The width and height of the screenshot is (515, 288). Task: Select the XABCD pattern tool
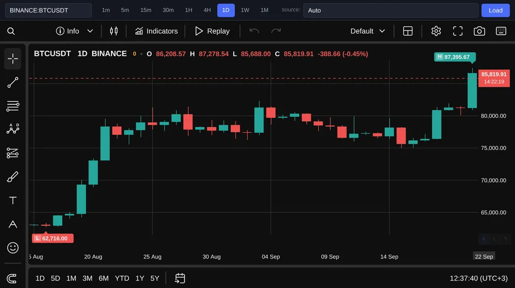tap(13, 129)
